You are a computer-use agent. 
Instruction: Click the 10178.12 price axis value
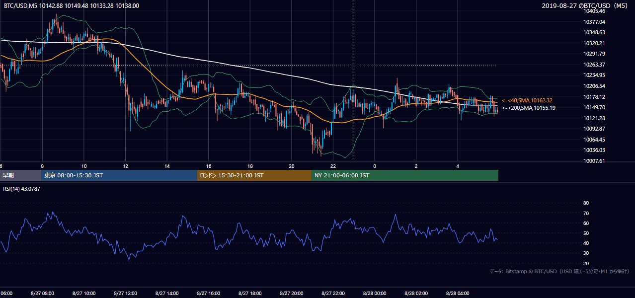594,97
